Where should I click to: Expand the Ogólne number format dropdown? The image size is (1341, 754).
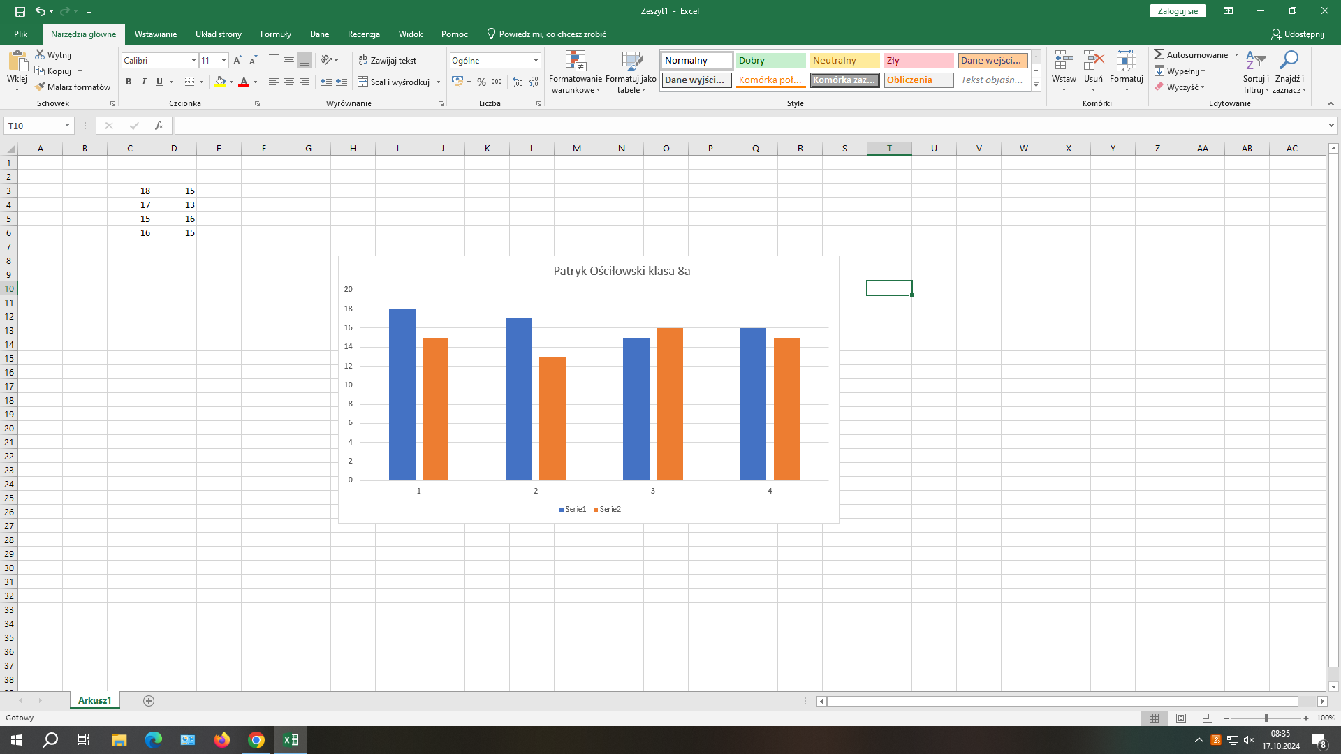pos(536,61)
